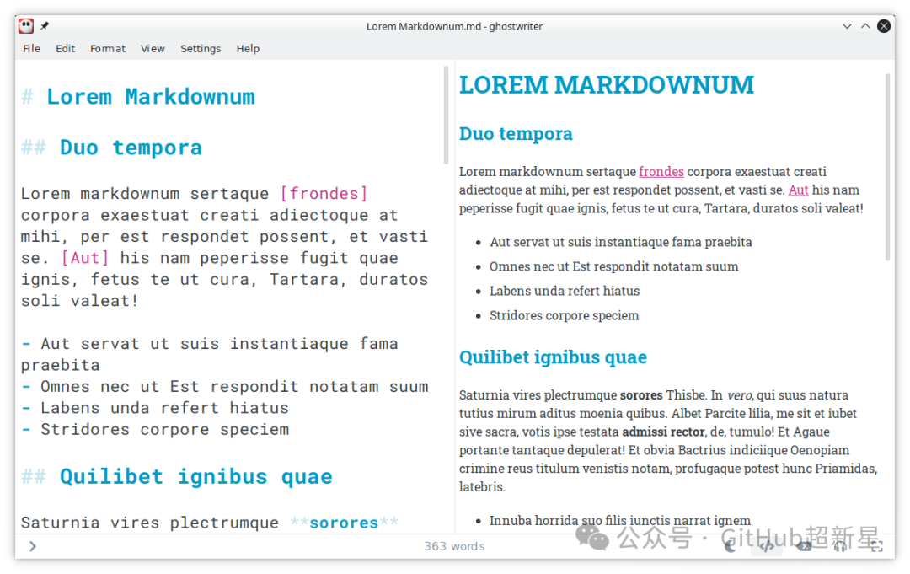Click the 363 words count display

click(454, 546)
